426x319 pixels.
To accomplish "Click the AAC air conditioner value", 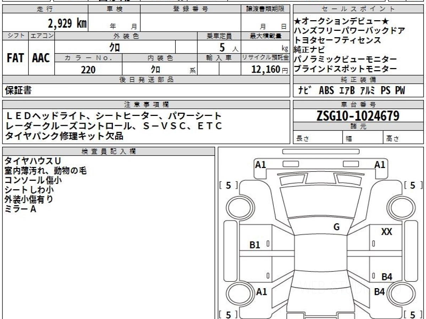I will [41, 58].
